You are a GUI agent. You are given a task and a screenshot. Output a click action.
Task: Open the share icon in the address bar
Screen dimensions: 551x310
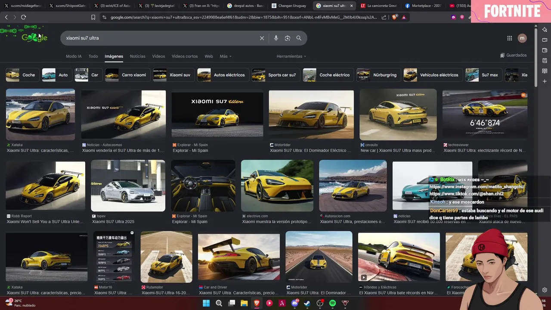(x=384, y=17)
